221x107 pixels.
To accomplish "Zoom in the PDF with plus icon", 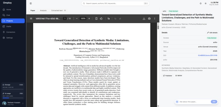I will pos(89,19).
